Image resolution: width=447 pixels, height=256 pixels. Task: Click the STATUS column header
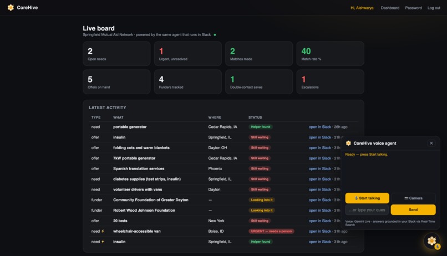tap(255, 117)
